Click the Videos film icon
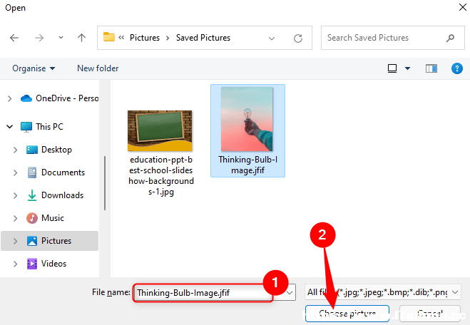The height and width of the screenshot is (325, 470). [32, 264]
